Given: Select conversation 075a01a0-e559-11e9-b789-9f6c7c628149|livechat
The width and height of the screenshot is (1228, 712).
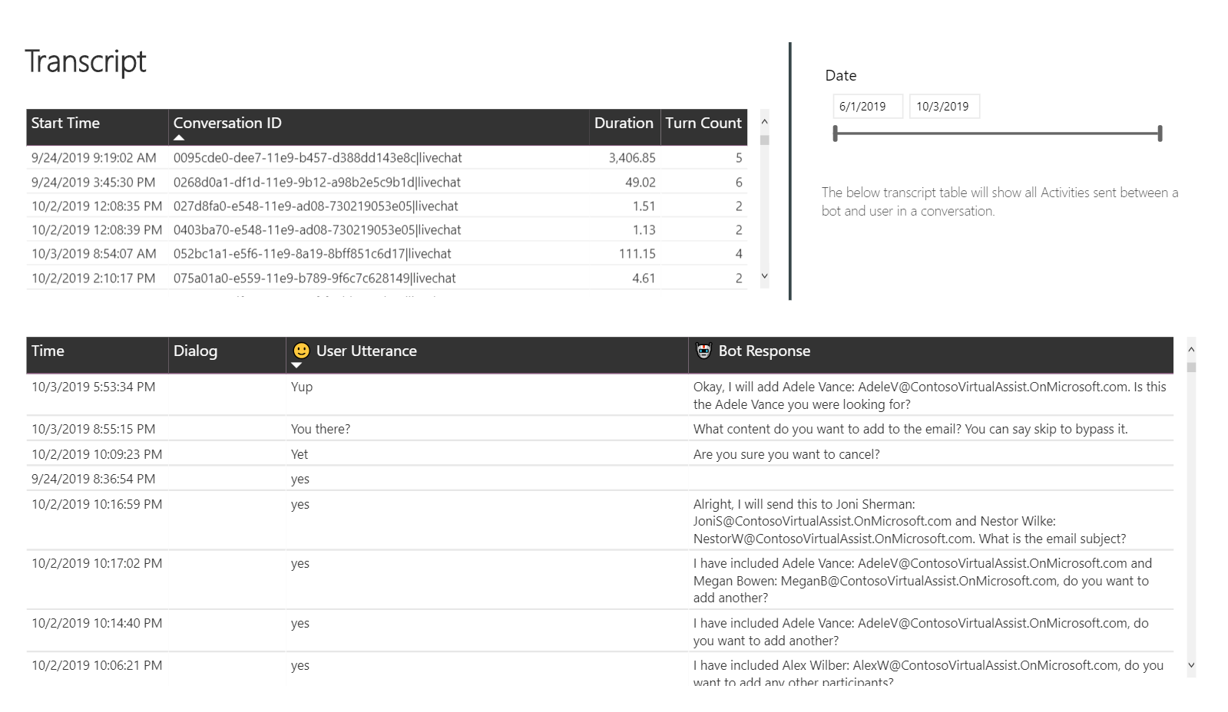Looking at the screenshot, I should pos(314,279).
